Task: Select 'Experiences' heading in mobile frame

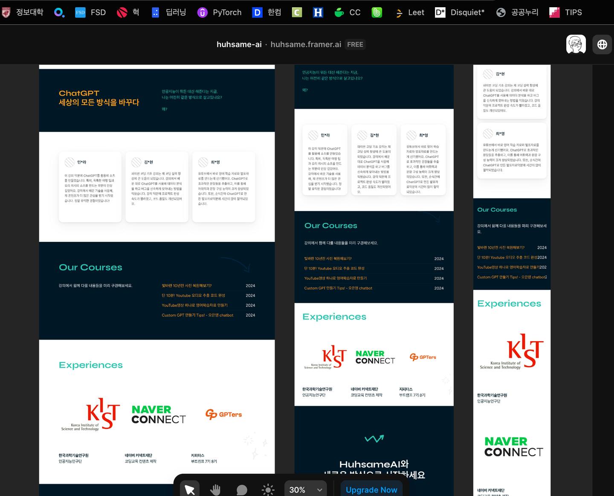Action: pos(509,304)
